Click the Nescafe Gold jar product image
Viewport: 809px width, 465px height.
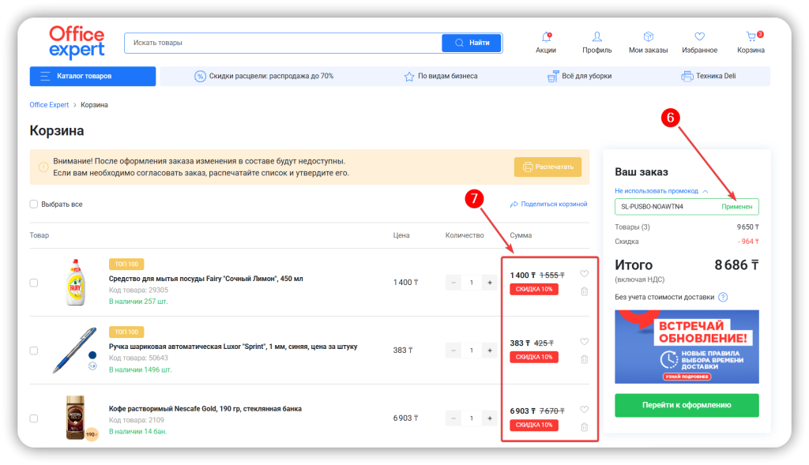(76, 418)
